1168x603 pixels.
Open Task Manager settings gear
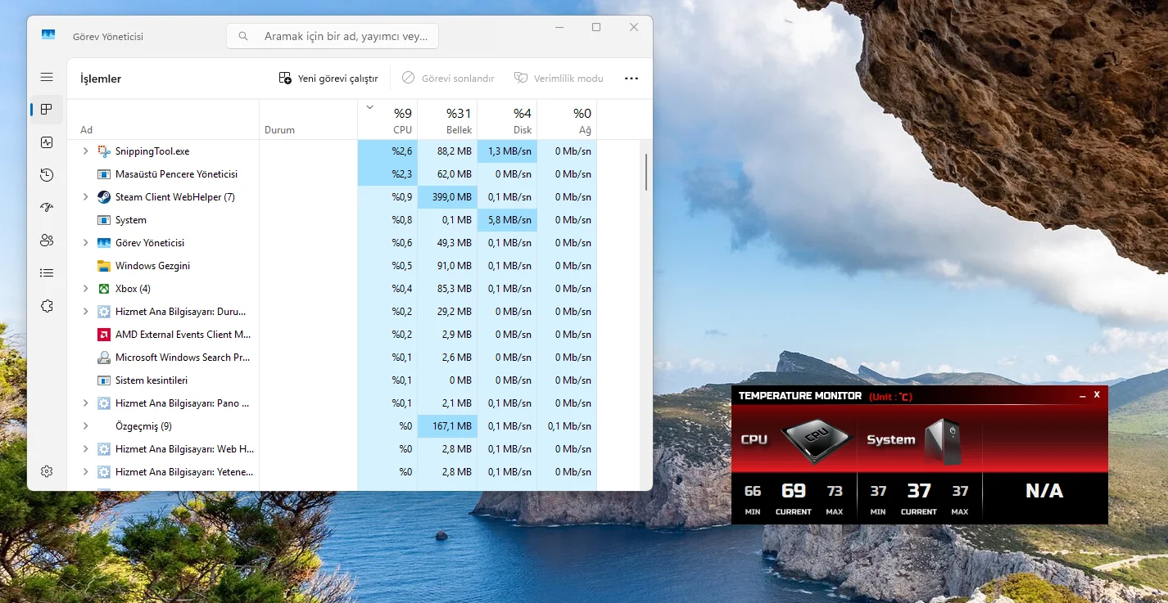point(47,471)
